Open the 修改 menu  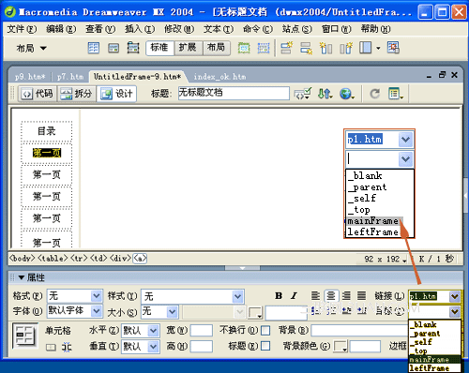179,29
